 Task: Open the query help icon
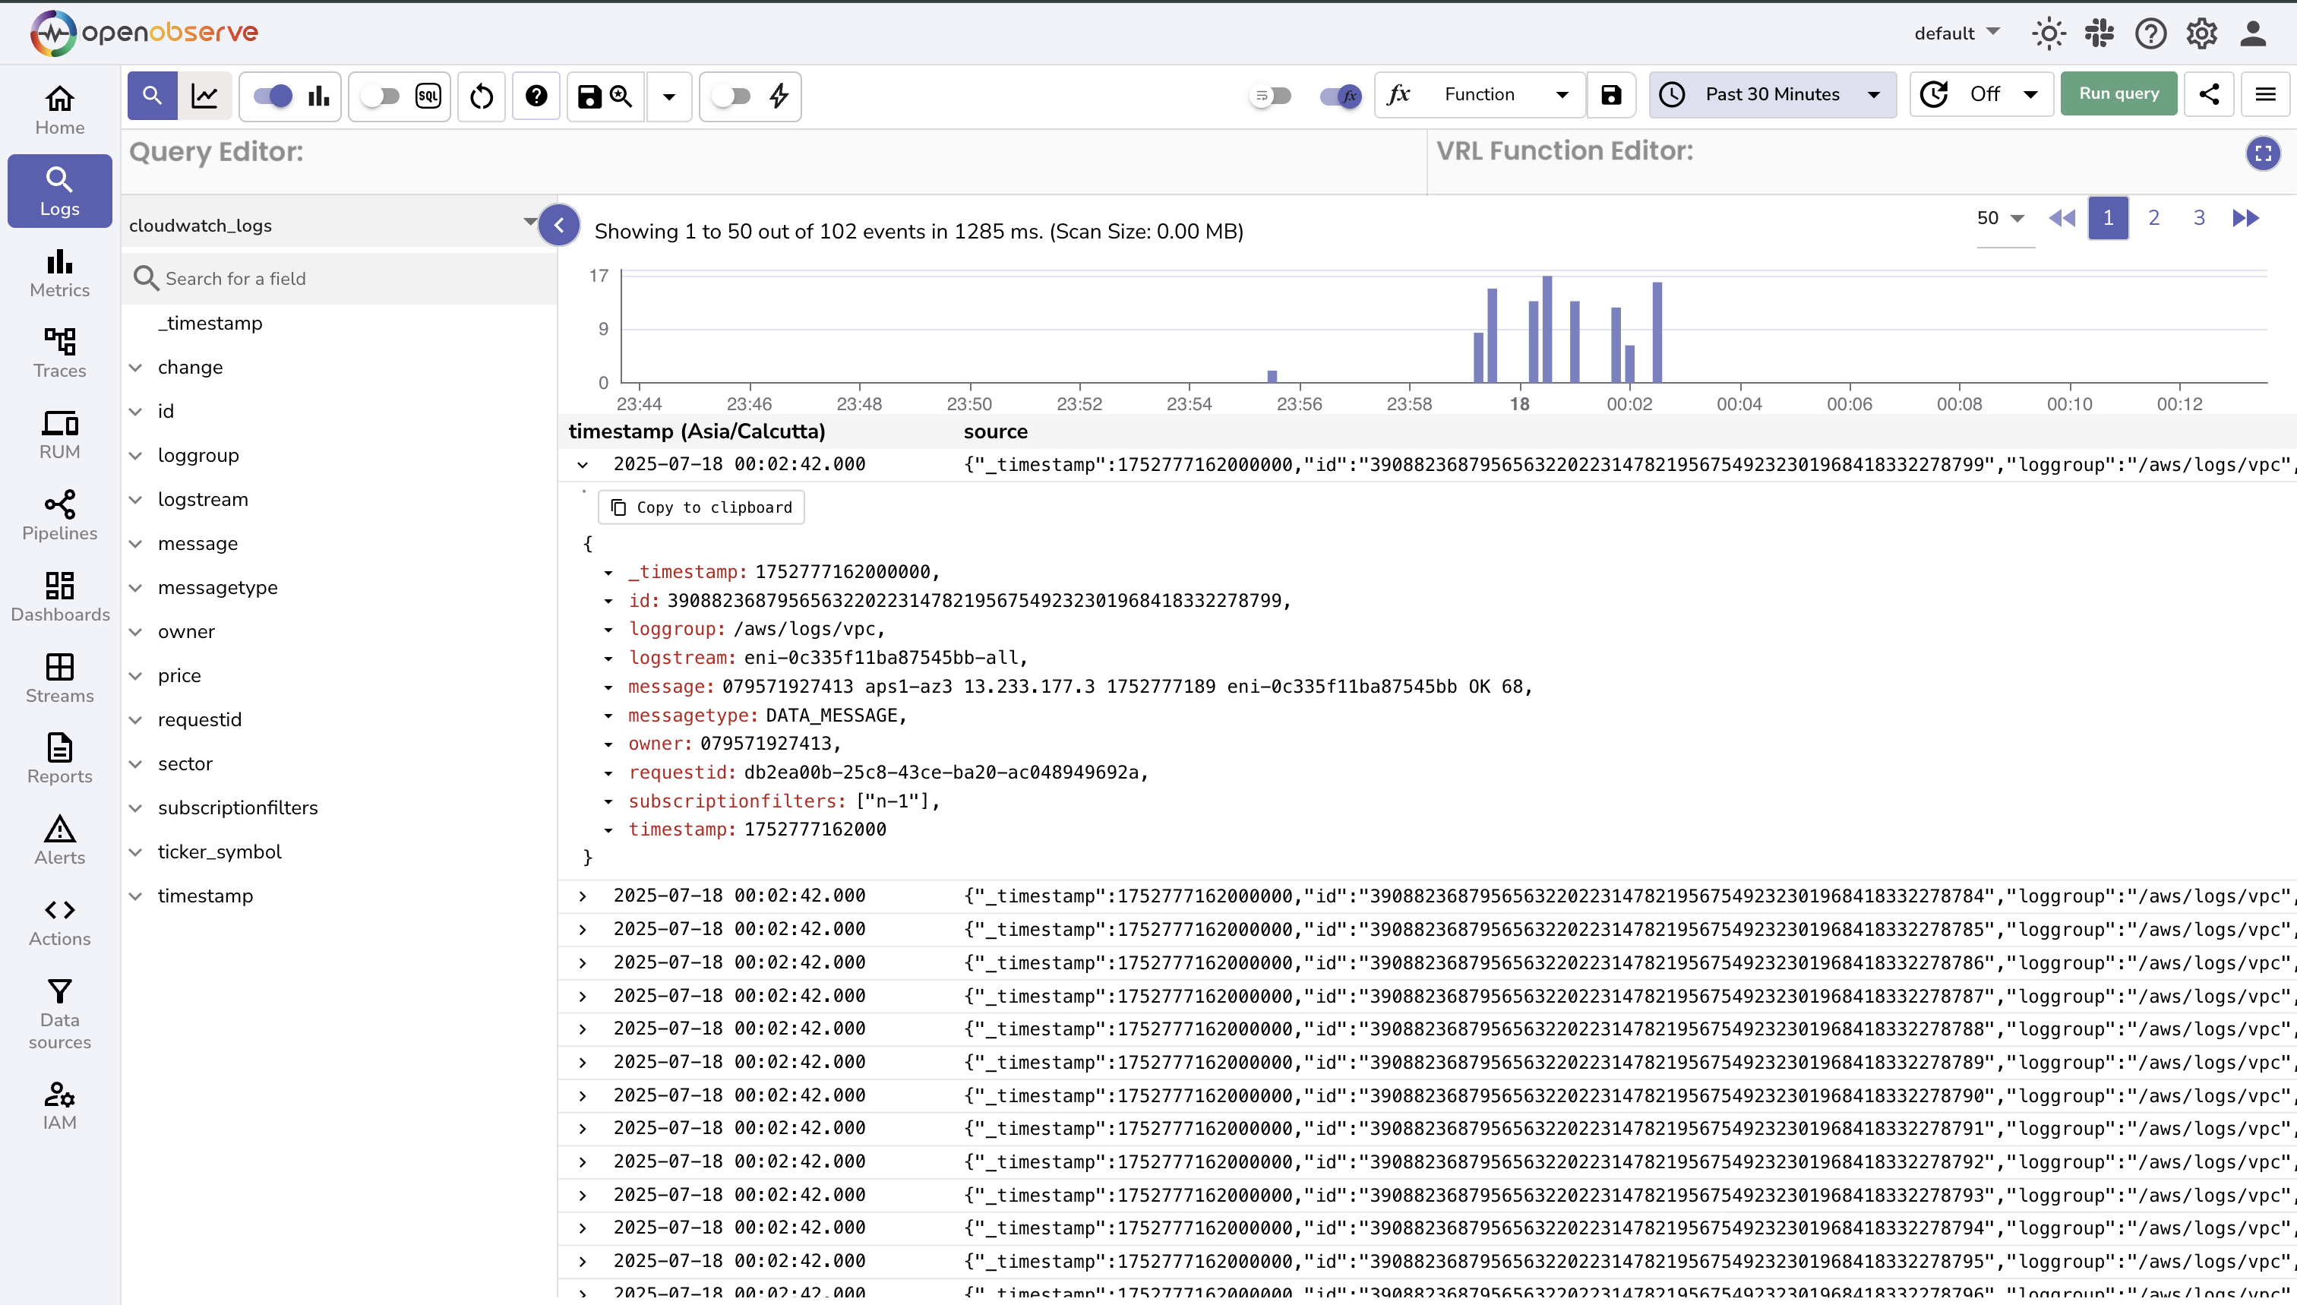click(x=536, y=96)
